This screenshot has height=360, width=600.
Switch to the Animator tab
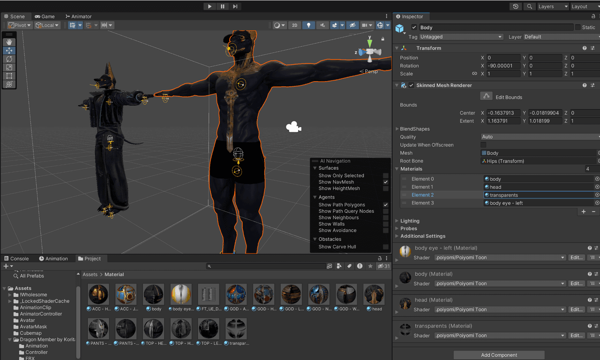coord(78,16)
